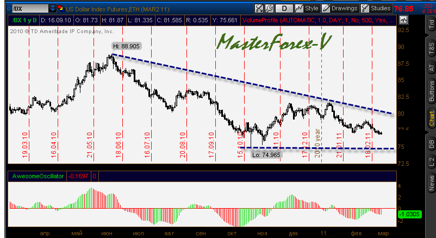Open the DB side tab
Image resolution: width=436 pixels, height=238 pixels.
click(431, 144)
